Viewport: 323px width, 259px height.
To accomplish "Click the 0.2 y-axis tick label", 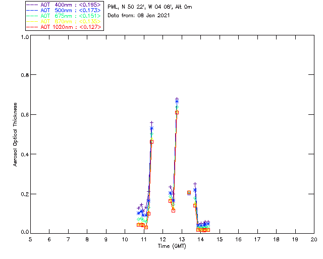I will (25, 194).
